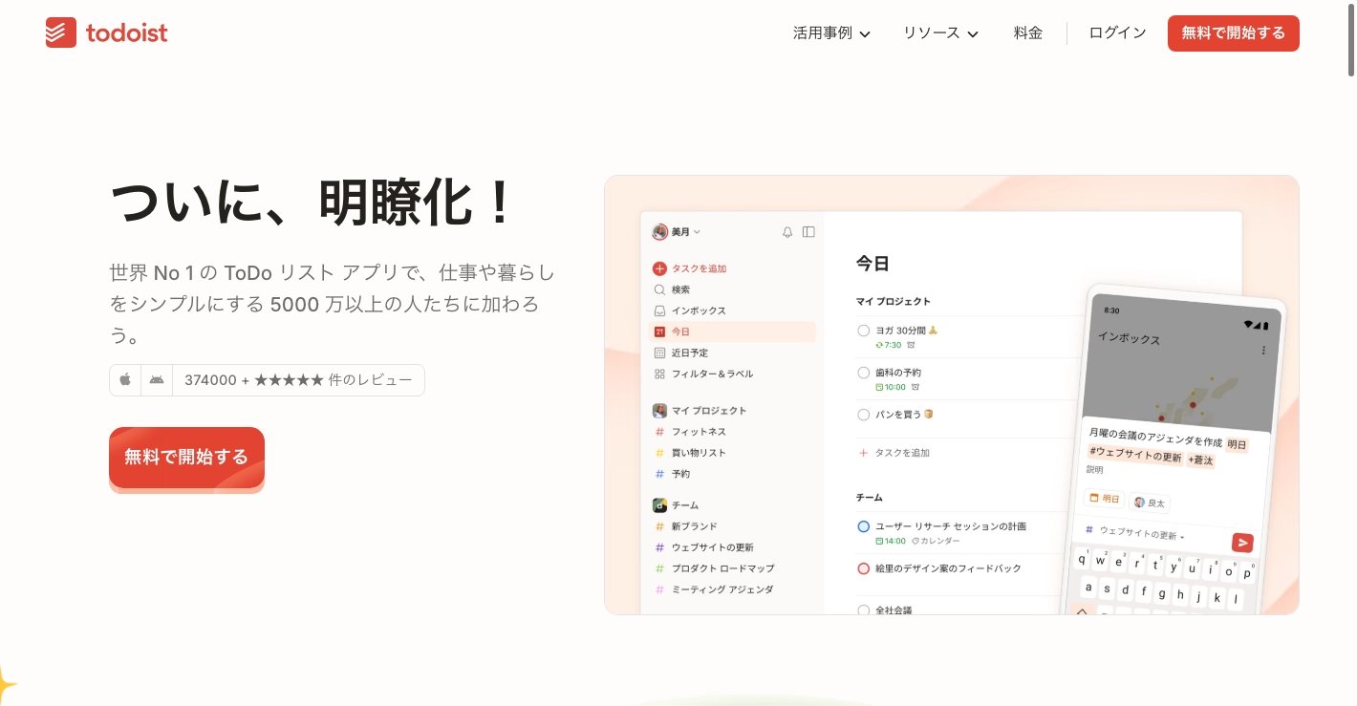Click the 近日予定 calendar icon
This screenshot has width=1357, height=706.
[x=660, y=353]
